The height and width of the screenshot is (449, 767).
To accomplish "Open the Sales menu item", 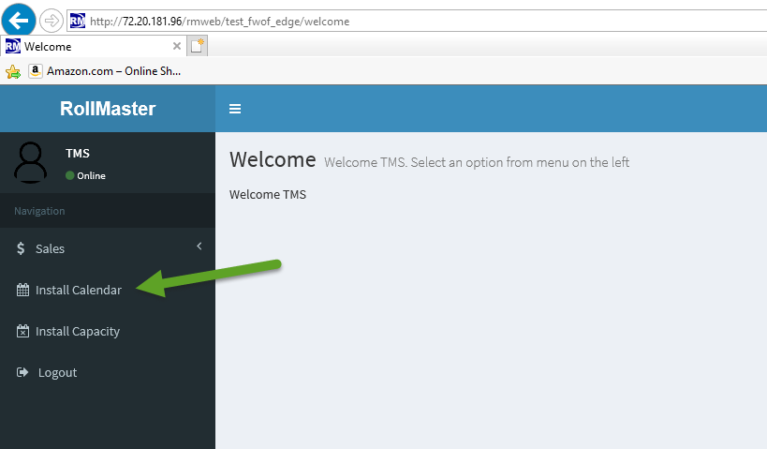I will 108,248.
